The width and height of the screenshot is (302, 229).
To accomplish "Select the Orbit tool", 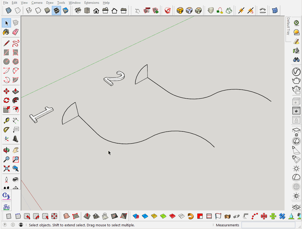I will point(6,151).
